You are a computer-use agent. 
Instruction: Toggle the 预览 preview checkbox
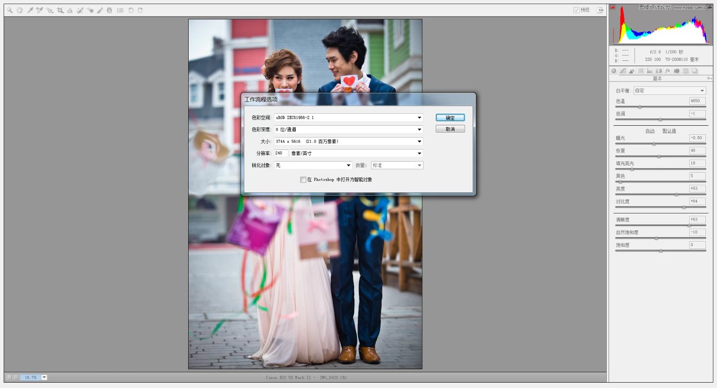(576, 10)
